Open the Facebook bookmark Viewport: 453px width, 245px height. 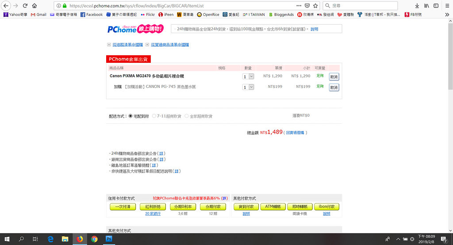tap(92, 15)
